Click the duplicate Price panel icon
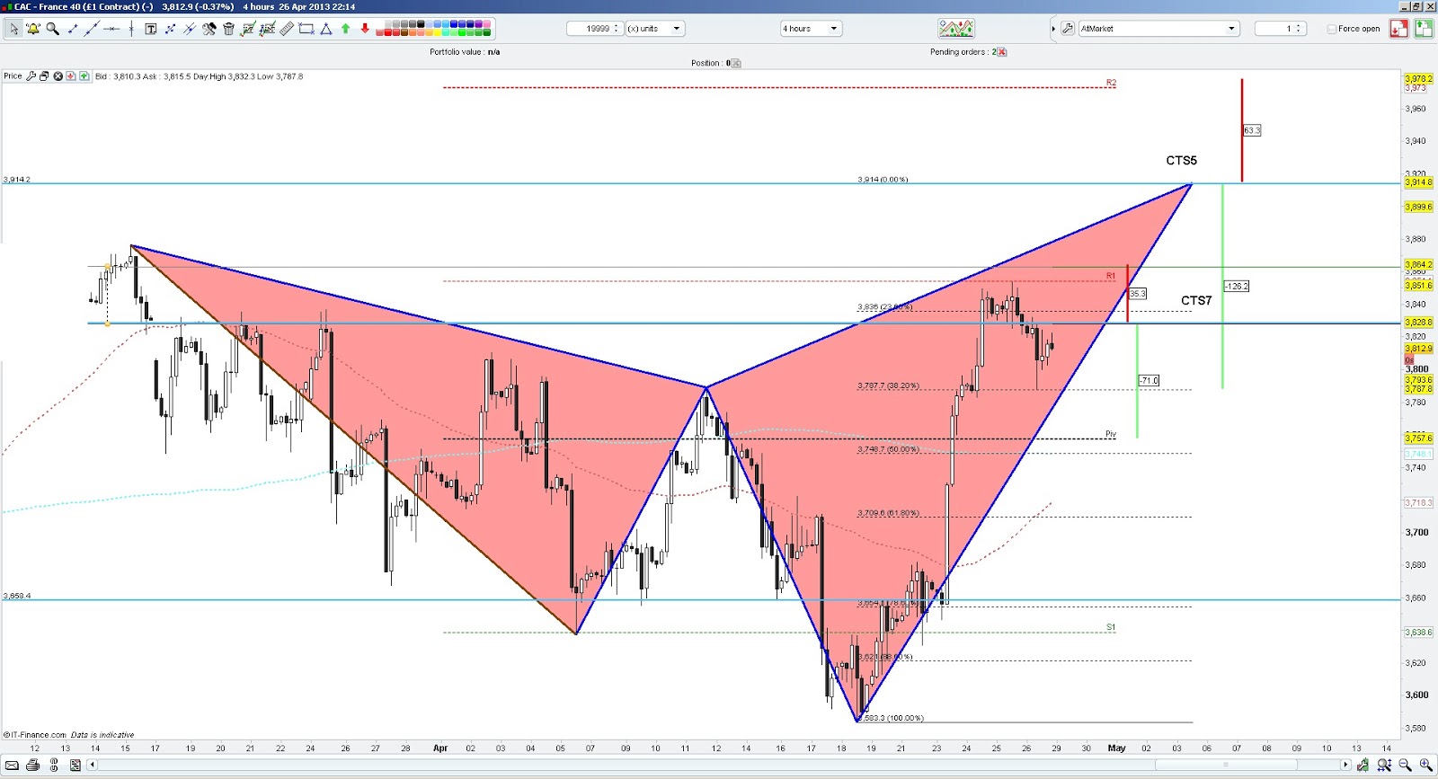Image resolution: width=1438 pixels, height=779 pixels. tap(44, 76)
